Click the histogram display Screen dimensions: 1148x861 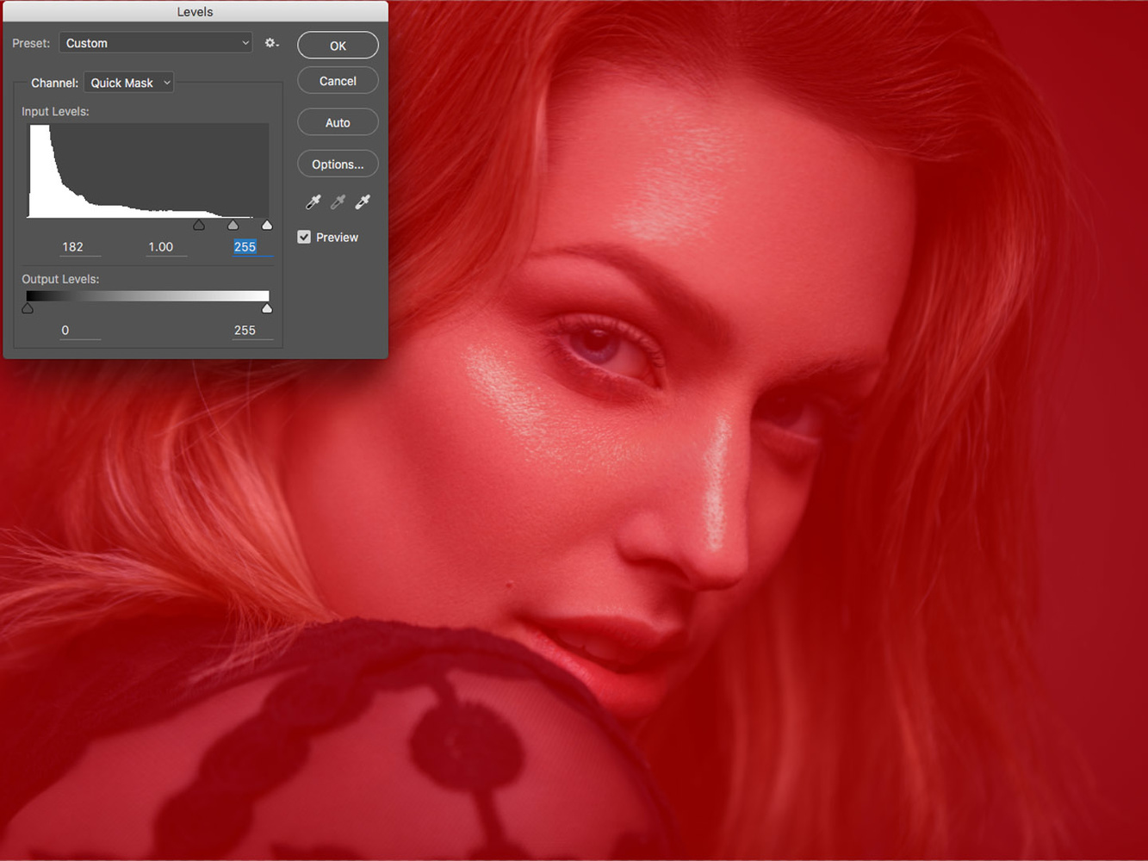[x=148, y=170]
